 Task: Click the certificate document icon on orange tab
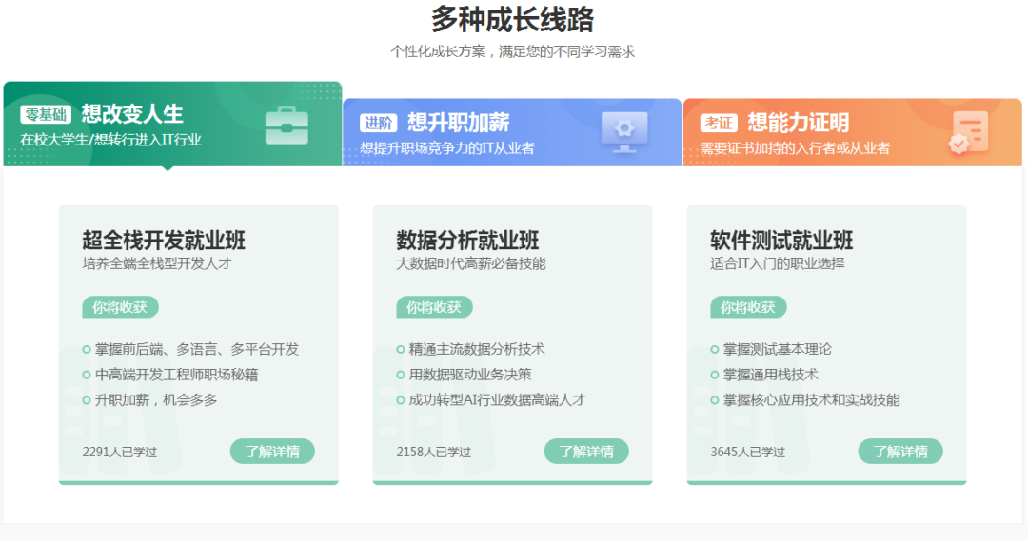click(x=968, y=133)
